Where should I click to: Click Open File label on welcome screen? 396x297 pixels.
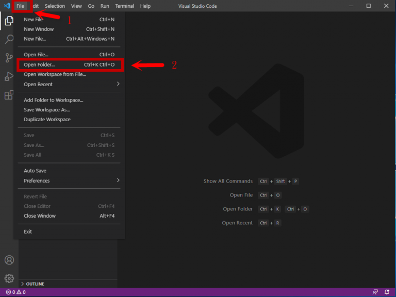(241, 195)
